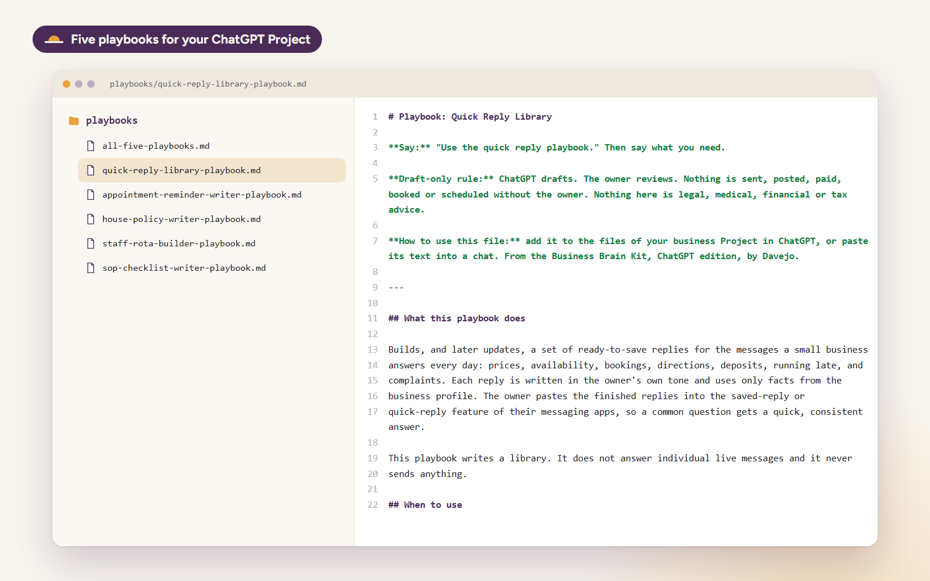Click the file path in the title bar

coord(208,84)
